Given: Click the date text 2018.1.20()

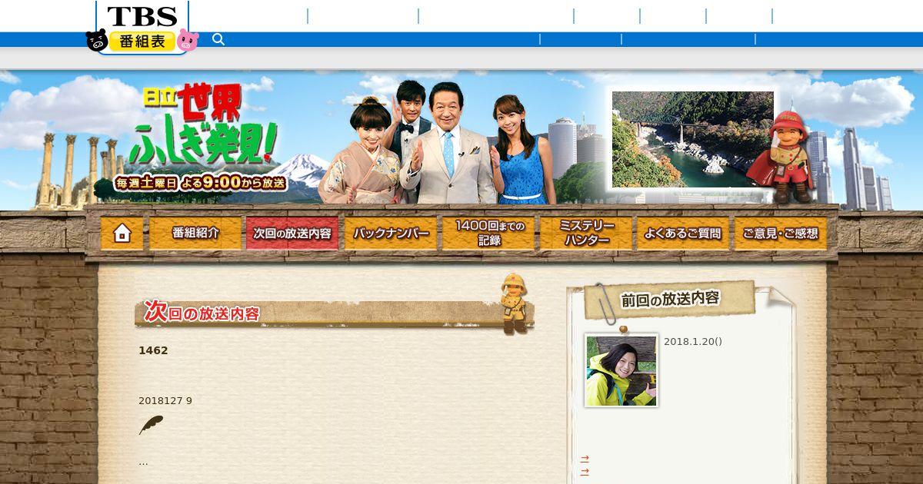Looking at the screenshot, I should tap(693, 342).
